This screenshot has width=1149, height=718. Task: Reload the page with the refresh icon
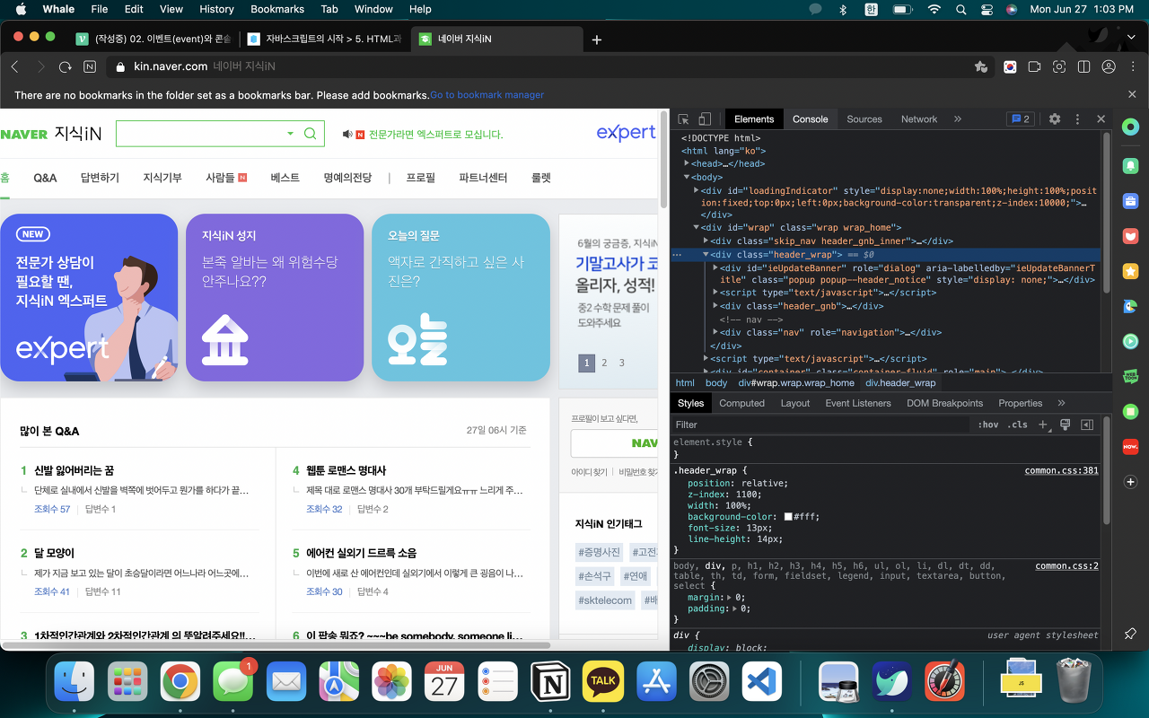tap(65, 66)
